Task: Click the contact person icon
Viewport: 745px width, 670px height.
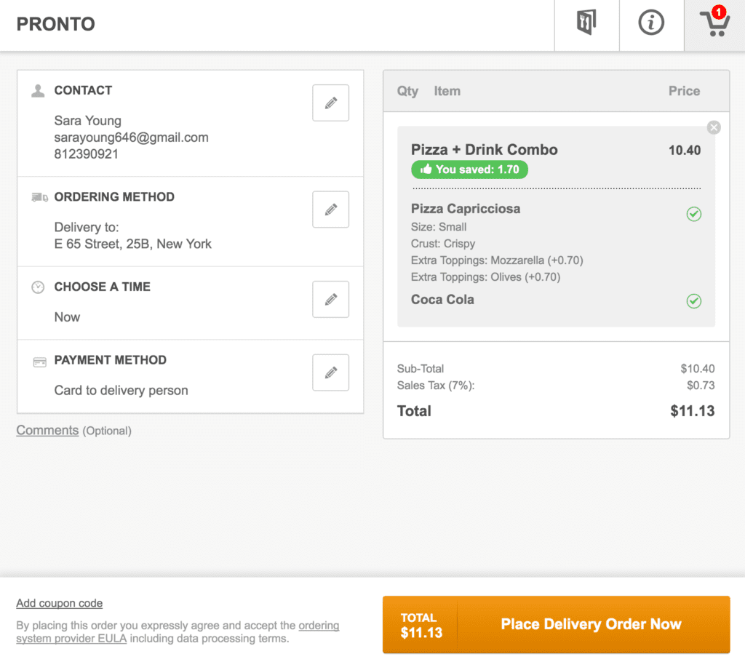Action: [x=38, y=90]
